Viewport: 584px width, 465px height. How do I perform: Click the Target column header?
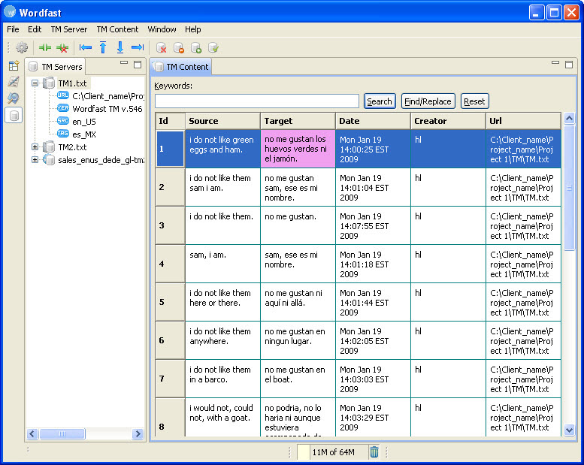pos(298,121)
